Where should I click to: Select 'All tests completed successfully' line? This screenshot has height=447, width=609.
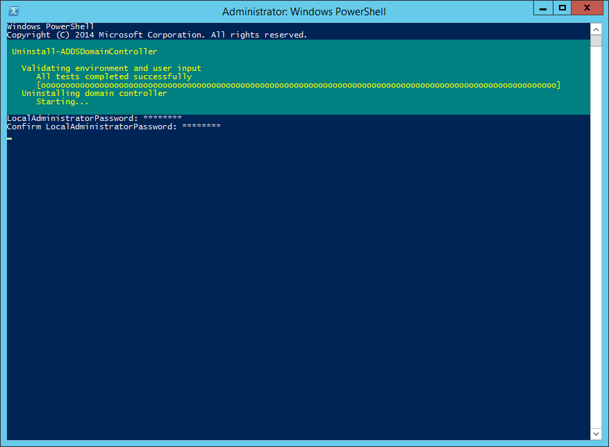pyautogui.click(x=114, y=76)
